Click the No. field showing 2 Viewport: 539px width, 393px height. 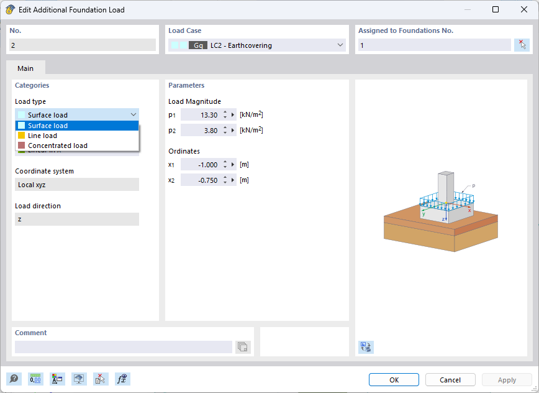83,45
